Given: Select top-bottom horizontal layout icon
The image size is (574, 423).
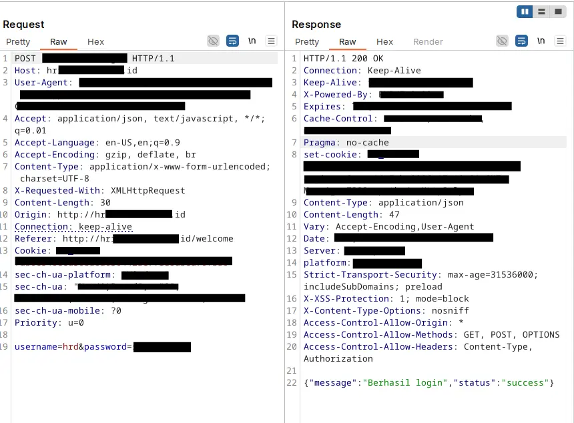Looking at the screenshot, I should 541,12.
